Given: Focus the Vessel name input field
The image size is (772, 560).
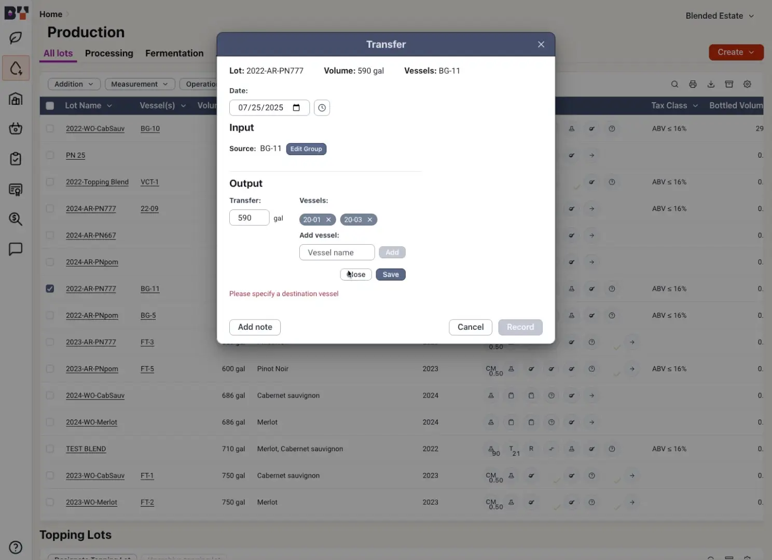Looking at the screenshot, I should click(x=337, y=253).
